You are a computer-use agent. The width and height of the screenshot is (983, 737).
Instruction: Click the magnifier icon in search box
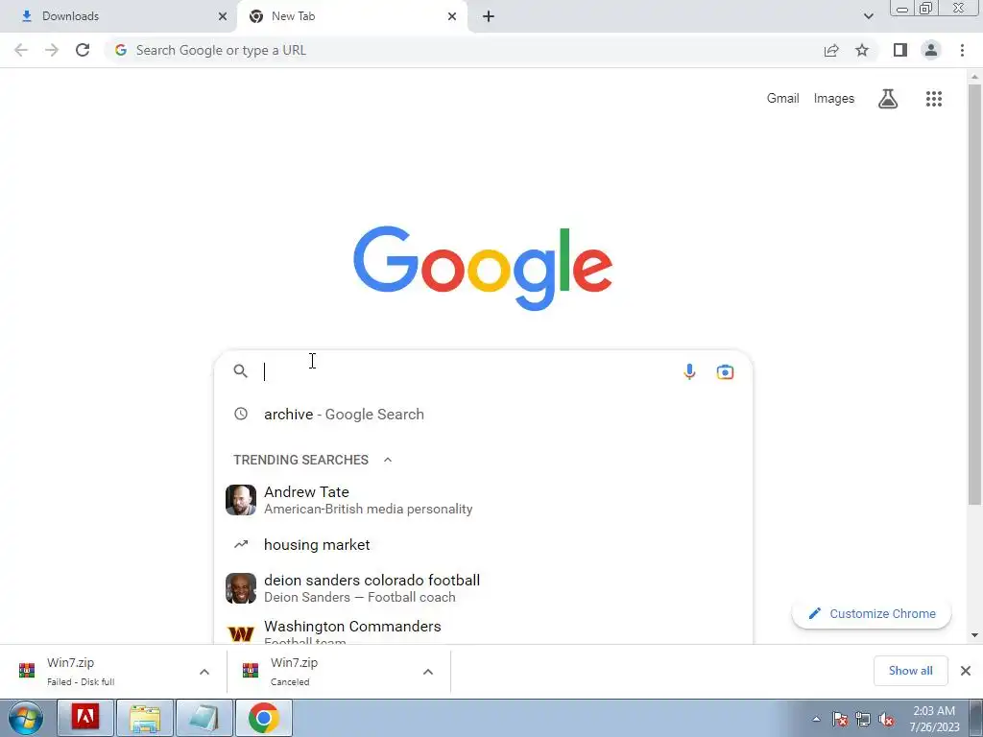(x=241, y=371)
